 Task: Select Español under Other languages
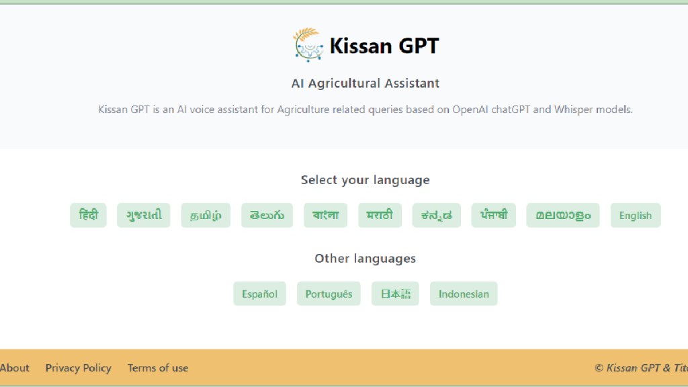tap(259, 294)
